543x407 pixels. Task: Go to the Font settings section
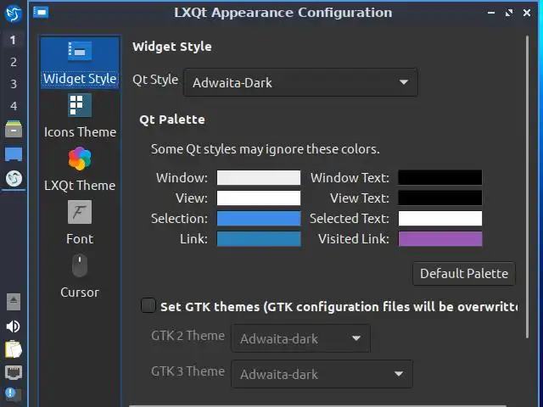tap(79, 223)
